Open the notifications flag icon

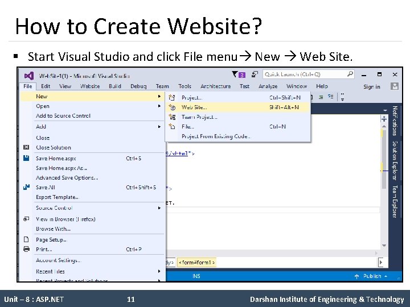point(235,74)
